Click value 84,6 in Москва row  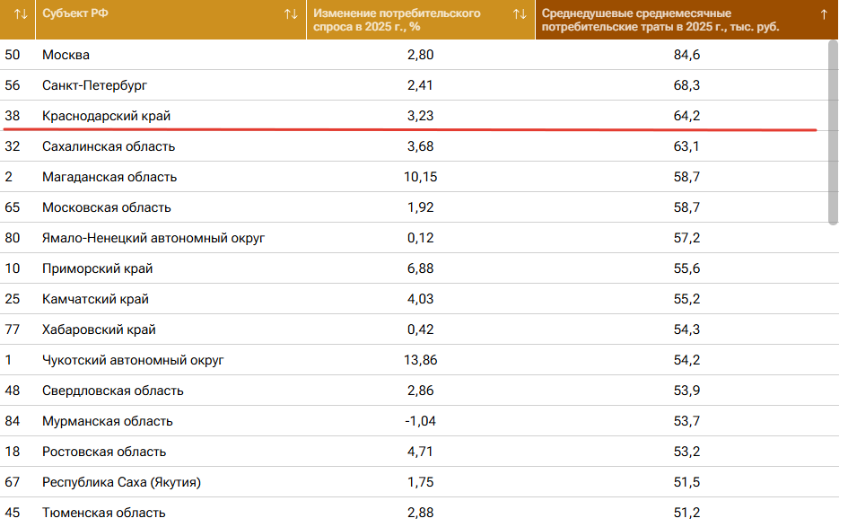(x=686, y=55)
